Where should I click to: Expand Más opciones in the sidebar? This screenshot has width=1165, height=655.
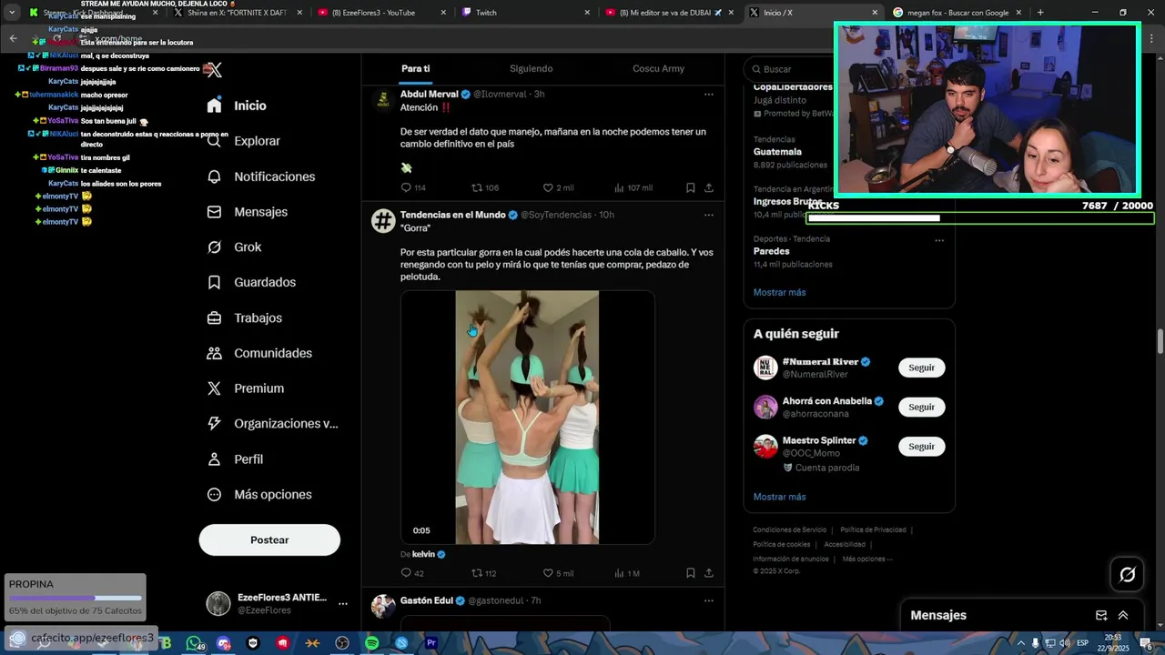tap(259, 495)
